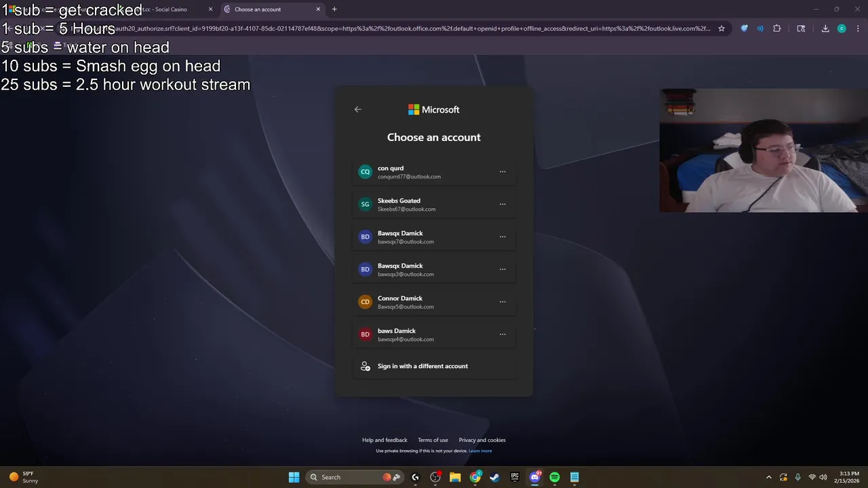Open the volume tray icon
The width and height of the screenshot is (868, 488).
click(x=823, y=477)
